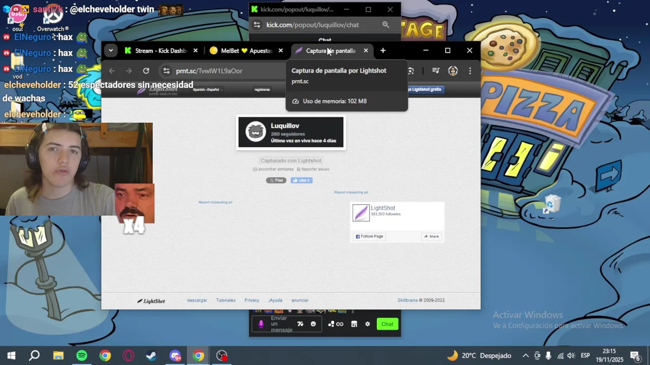Click the taskbar volume icon
Screen dimensions: 650x365
point(571,356)
